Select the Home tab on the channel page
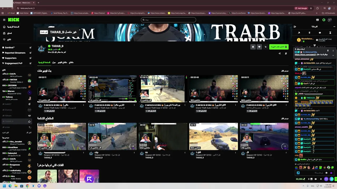Image resolution: width=337 pixels, height=189 pixels. (x=44, y=62)
